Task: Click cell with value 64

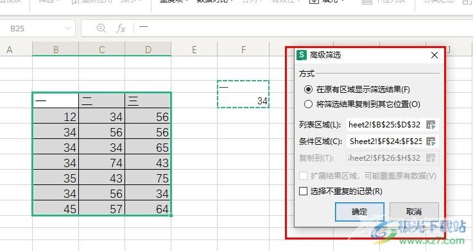Action: pyautogui.click(x=148, y=208)
